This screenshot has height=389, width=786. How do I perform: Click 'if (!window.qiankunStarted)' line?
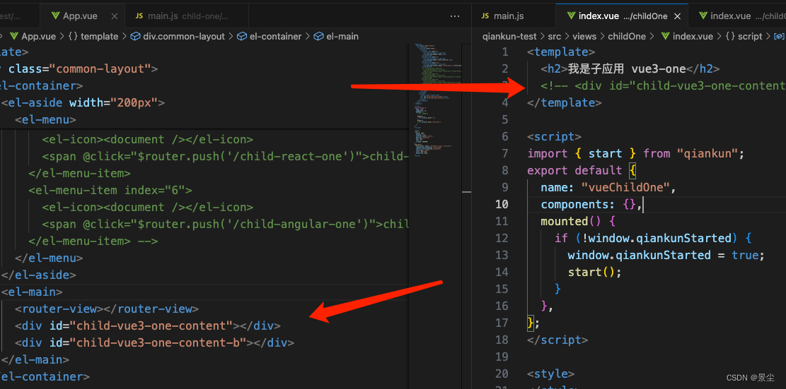[x=653, y=238]
